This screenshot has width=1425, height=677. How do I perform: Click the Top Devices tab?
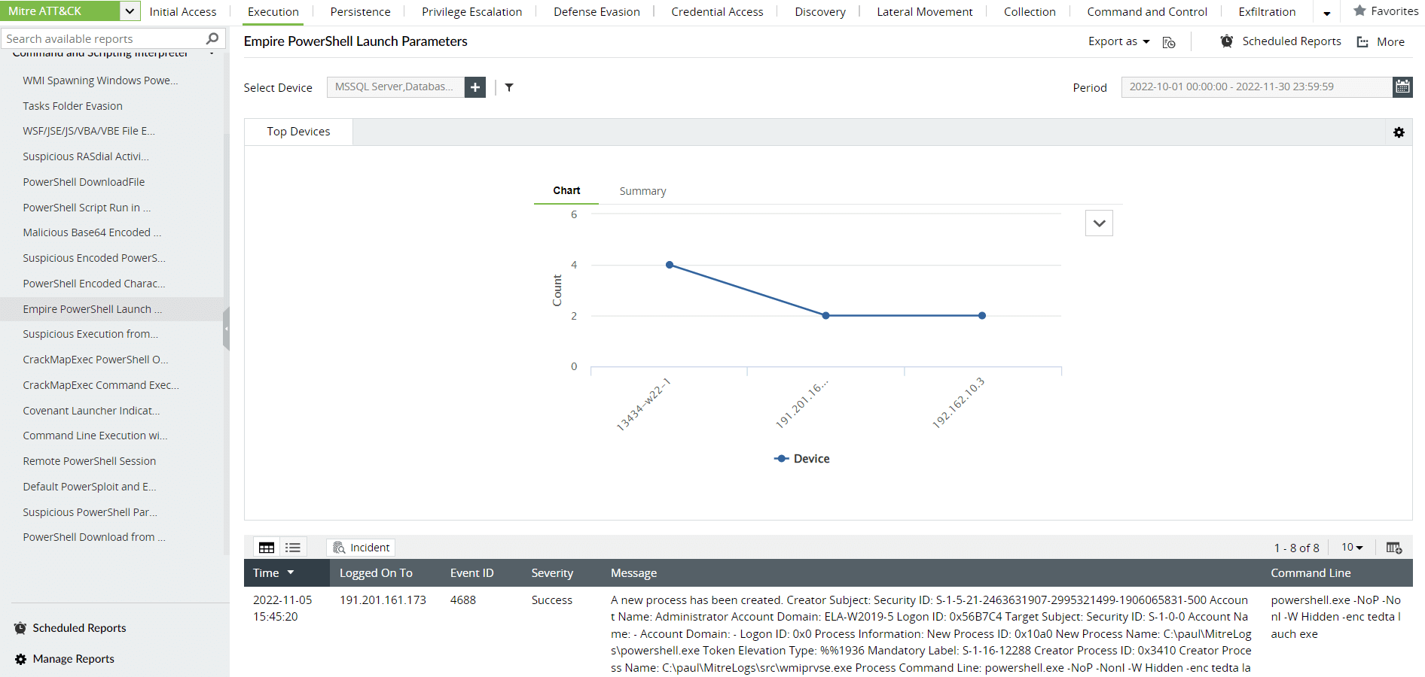298,132
